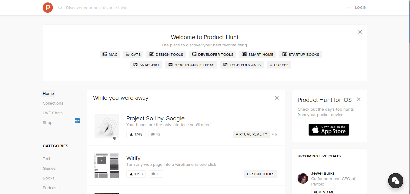Image resolution: width=410 pixels, height=194 pixels.
Task: Select the Coffee topic tag
Action: point(279,65)
